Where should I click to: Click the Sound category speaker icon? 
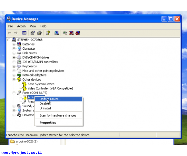pyautogui.click(x=19, y=106)
